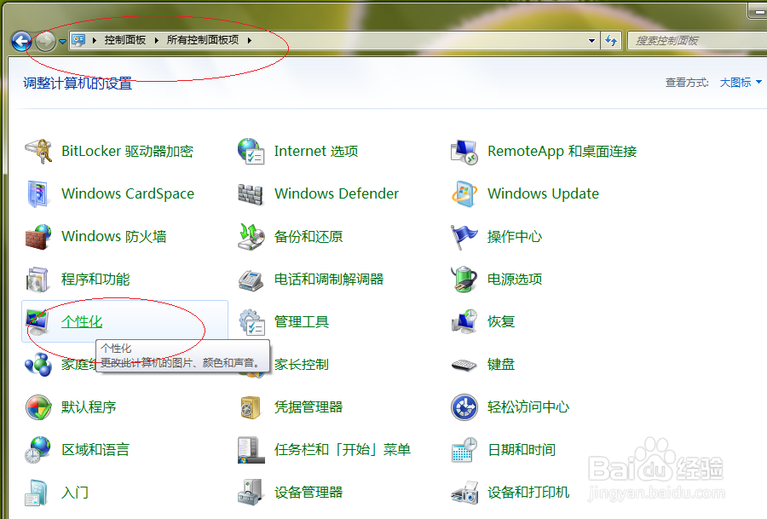Click the 键盘 keyboard icon
The width and height of the screenshot is (767, 519).
[x=464, y=365]
